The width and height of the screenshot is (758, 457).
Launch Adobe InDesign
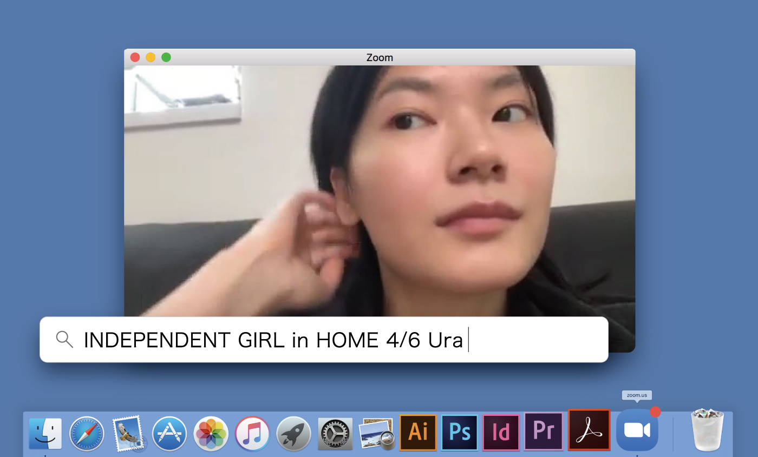click(x=501, y=432)
